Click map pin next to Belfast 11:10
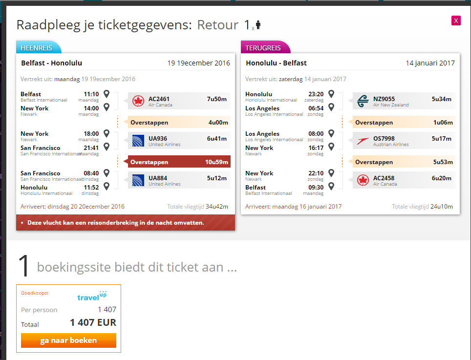The image size is (471, 360). (x=107, y=94)
